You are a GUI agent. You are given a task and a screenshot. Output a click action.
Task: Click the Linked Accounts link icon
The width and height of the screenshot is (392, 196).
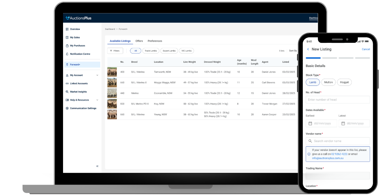pyautogui.click(x=67, y=84)
